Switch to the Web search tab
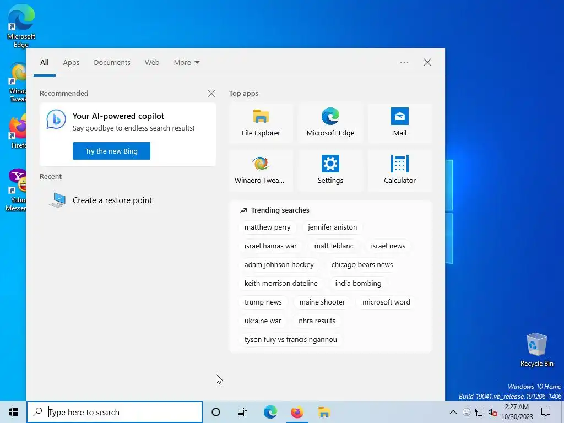The height and width of the screenshot is (423, 564). [152, 62]
